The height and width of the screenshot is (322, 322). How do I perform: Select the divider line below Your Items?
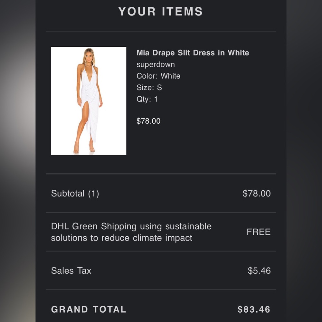click(161, 31)
